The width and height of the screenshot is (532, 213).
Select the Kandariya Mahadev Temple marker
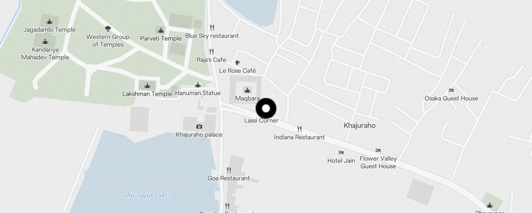click(45, 42)
